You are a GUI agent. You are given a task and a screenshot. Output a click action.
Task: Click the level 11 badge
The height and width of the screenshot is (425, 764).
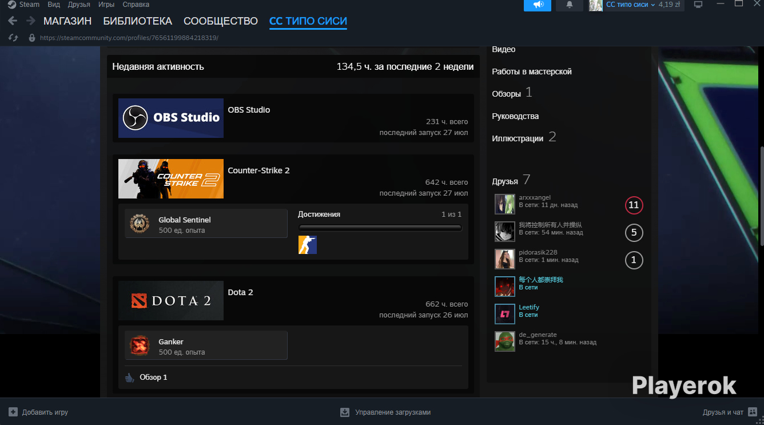coord(634,205)
